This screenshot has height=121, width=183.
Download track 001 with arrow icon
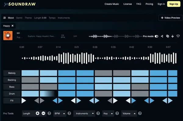[173, 36]
